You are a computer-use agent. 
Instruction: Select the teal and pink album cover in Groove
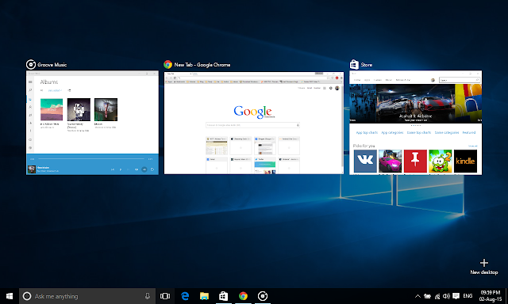[52, 109]
